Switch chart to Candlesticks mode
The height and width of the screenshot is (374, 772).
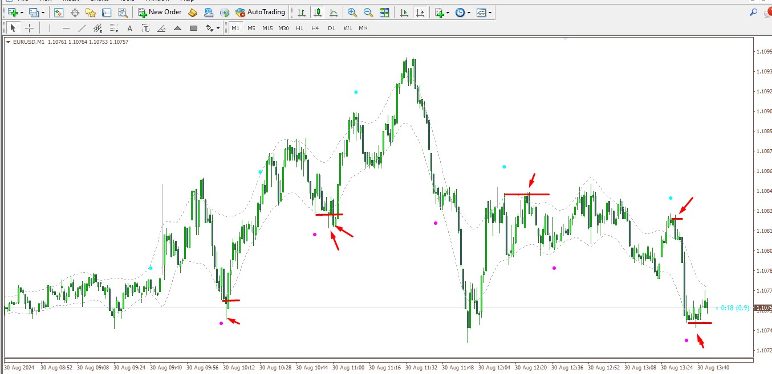coord(318,12)
